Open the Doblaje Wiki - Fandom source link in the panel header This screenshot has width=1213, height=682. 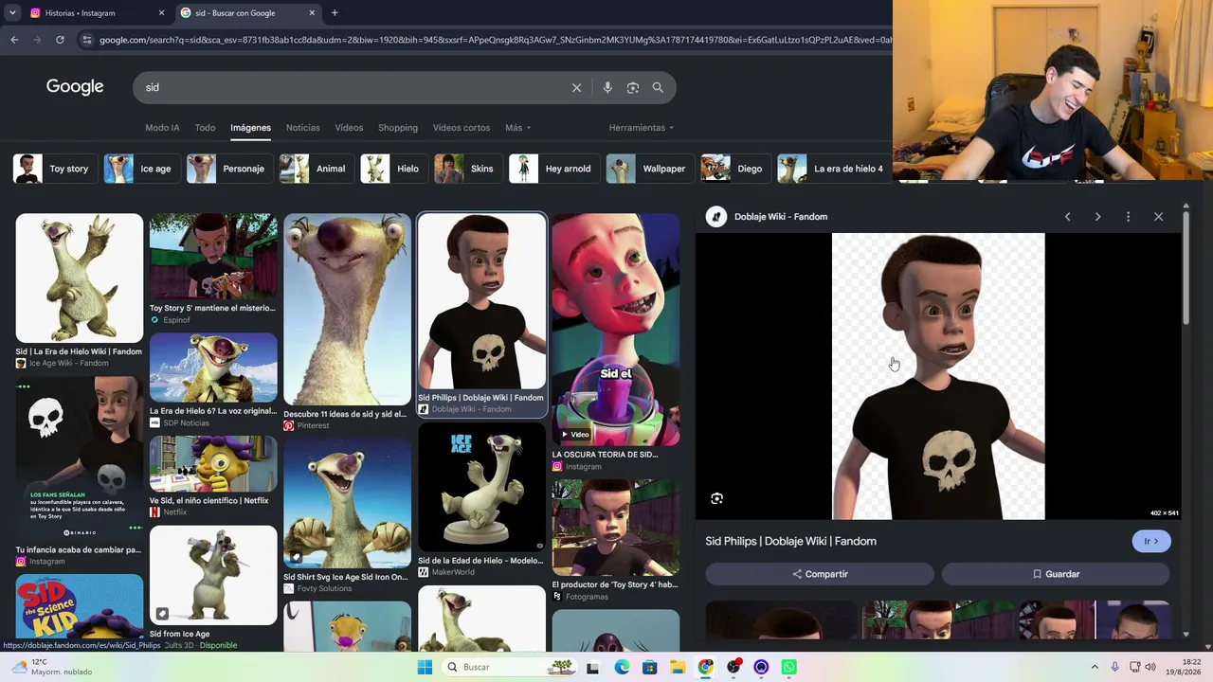[781, 217]
